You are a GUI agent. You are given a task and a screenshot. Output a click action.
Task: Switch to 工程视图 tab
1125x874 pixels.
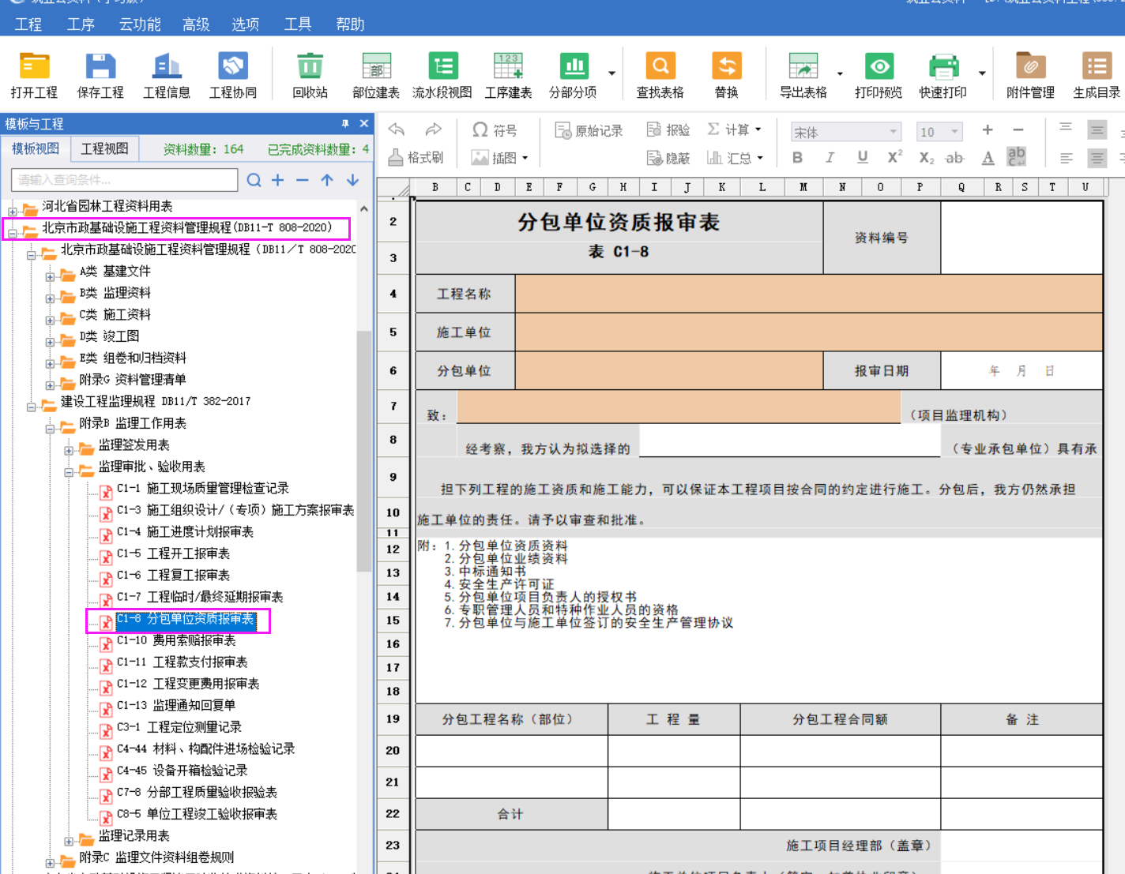point(105,148)
